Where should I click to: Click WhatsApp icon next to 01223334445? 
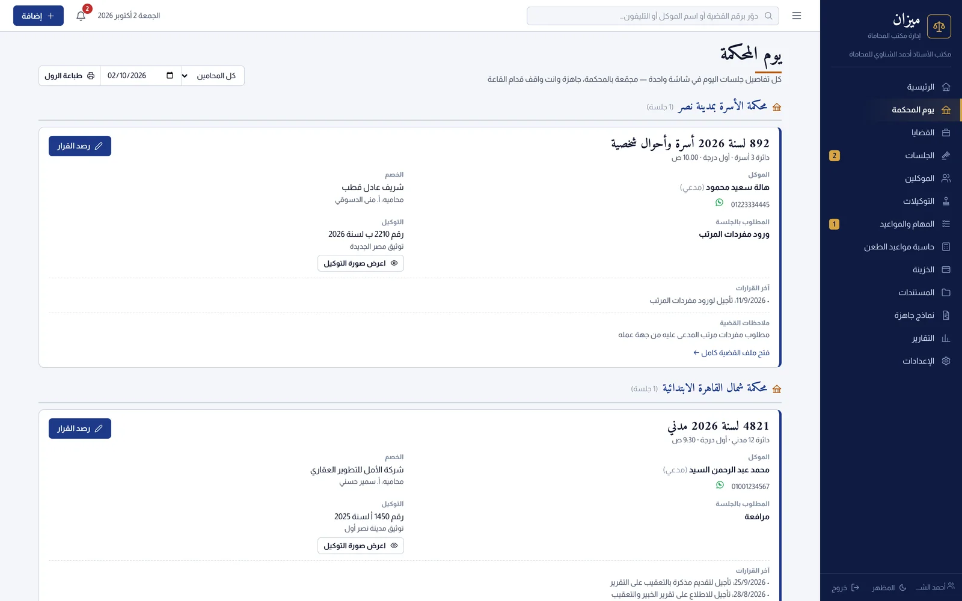click(719, 203)
